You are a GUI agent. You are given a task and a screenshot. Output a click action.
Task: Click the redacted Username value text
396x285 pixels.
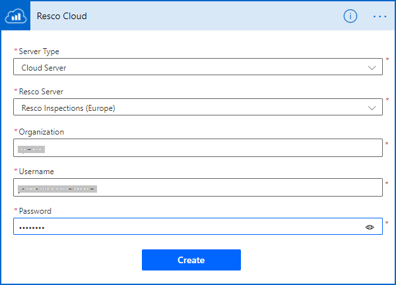tap(57, 189)
